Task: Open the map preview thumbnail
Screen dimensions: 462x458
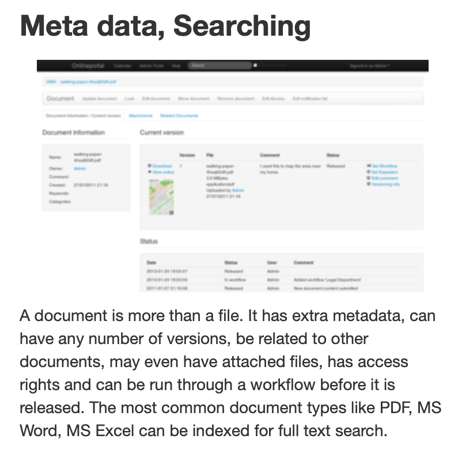Action: [x=162, y=197]
